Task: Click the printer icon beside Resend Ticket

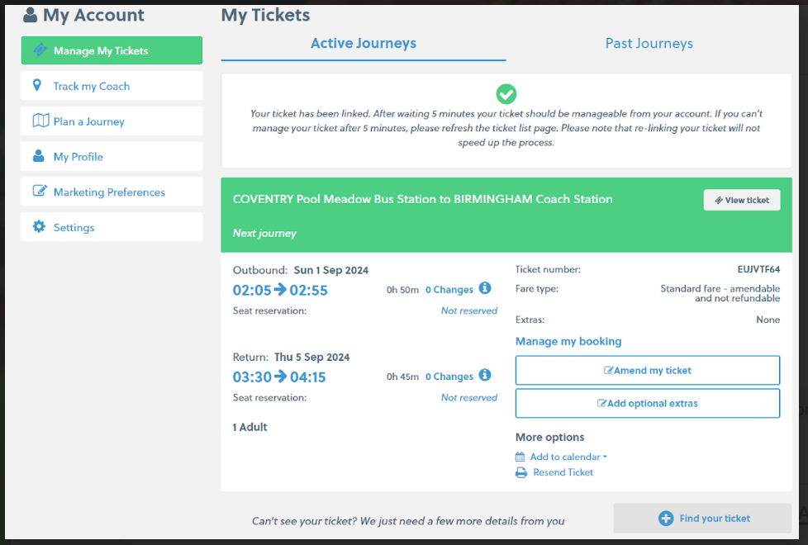Action: (x=520, y=472)
